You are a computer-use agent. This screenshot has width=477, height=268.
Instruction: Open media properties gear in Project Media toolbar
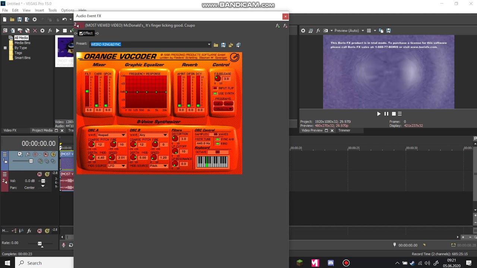[42, 31]
